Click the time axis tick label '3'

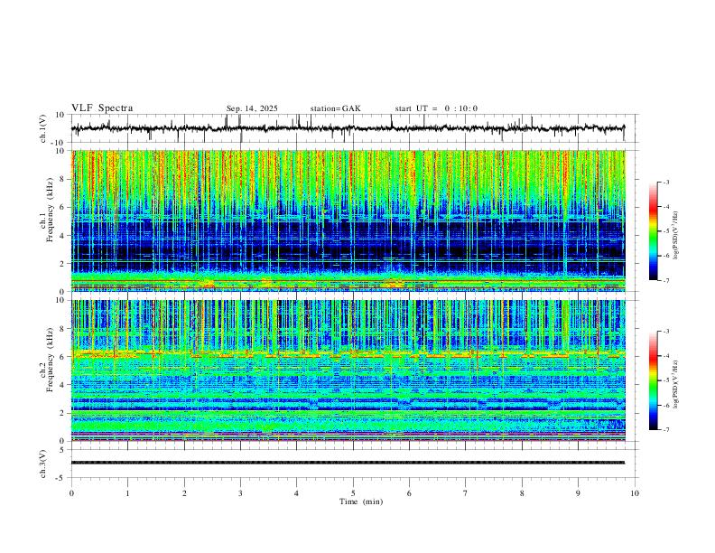[x=240, y=493]
